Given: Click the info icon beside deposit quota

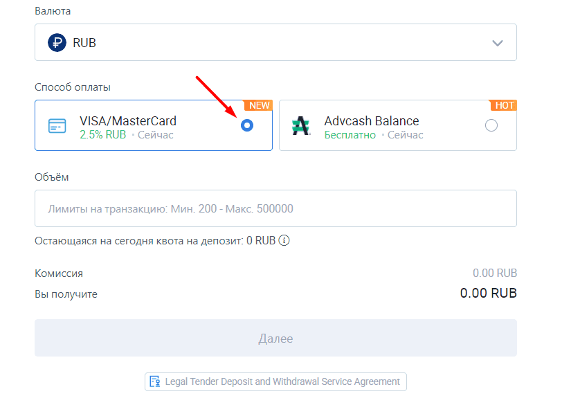Looking at the screenshot, I should point(284,240).
